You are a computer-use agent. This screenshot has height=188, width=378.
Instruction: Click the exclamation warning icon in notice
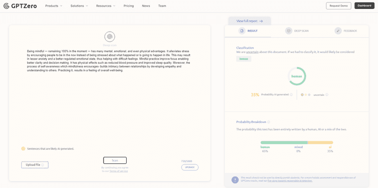[x=235, y=180]
